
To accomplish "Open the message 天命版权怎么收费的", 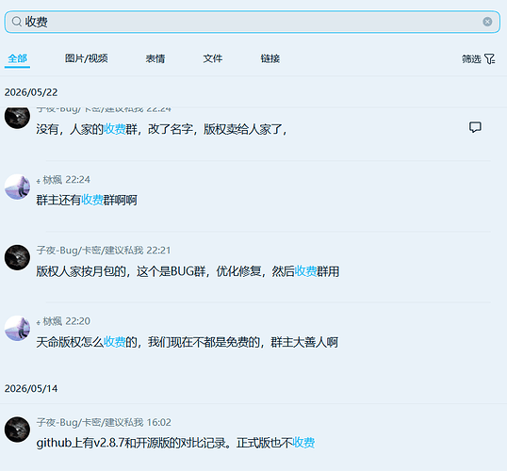I will click(x=188, y=342).
